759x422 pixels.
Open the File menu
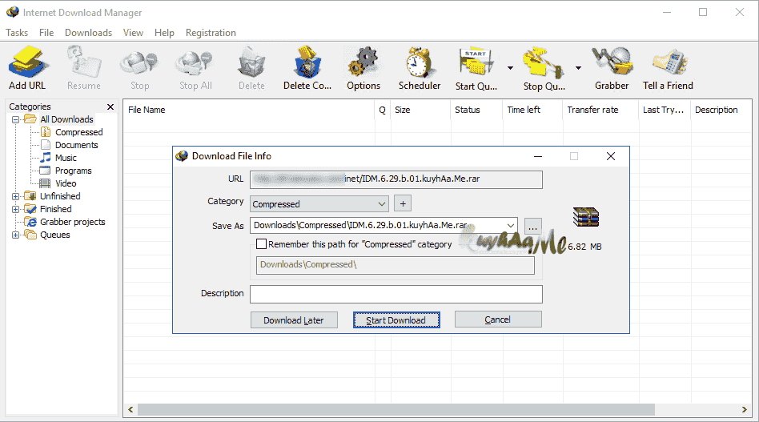[x=46, y=32]
